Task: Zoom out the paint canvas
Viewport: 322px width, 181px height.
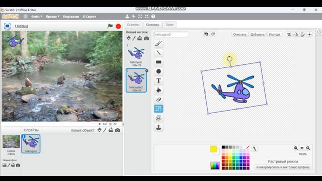Action: (x=296, y=148)
